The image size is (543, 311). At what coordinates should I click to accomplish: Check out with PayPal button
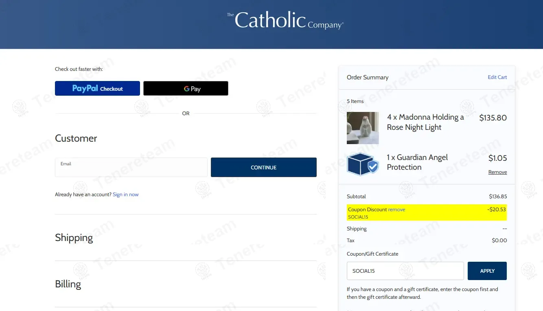coord(97,88)
